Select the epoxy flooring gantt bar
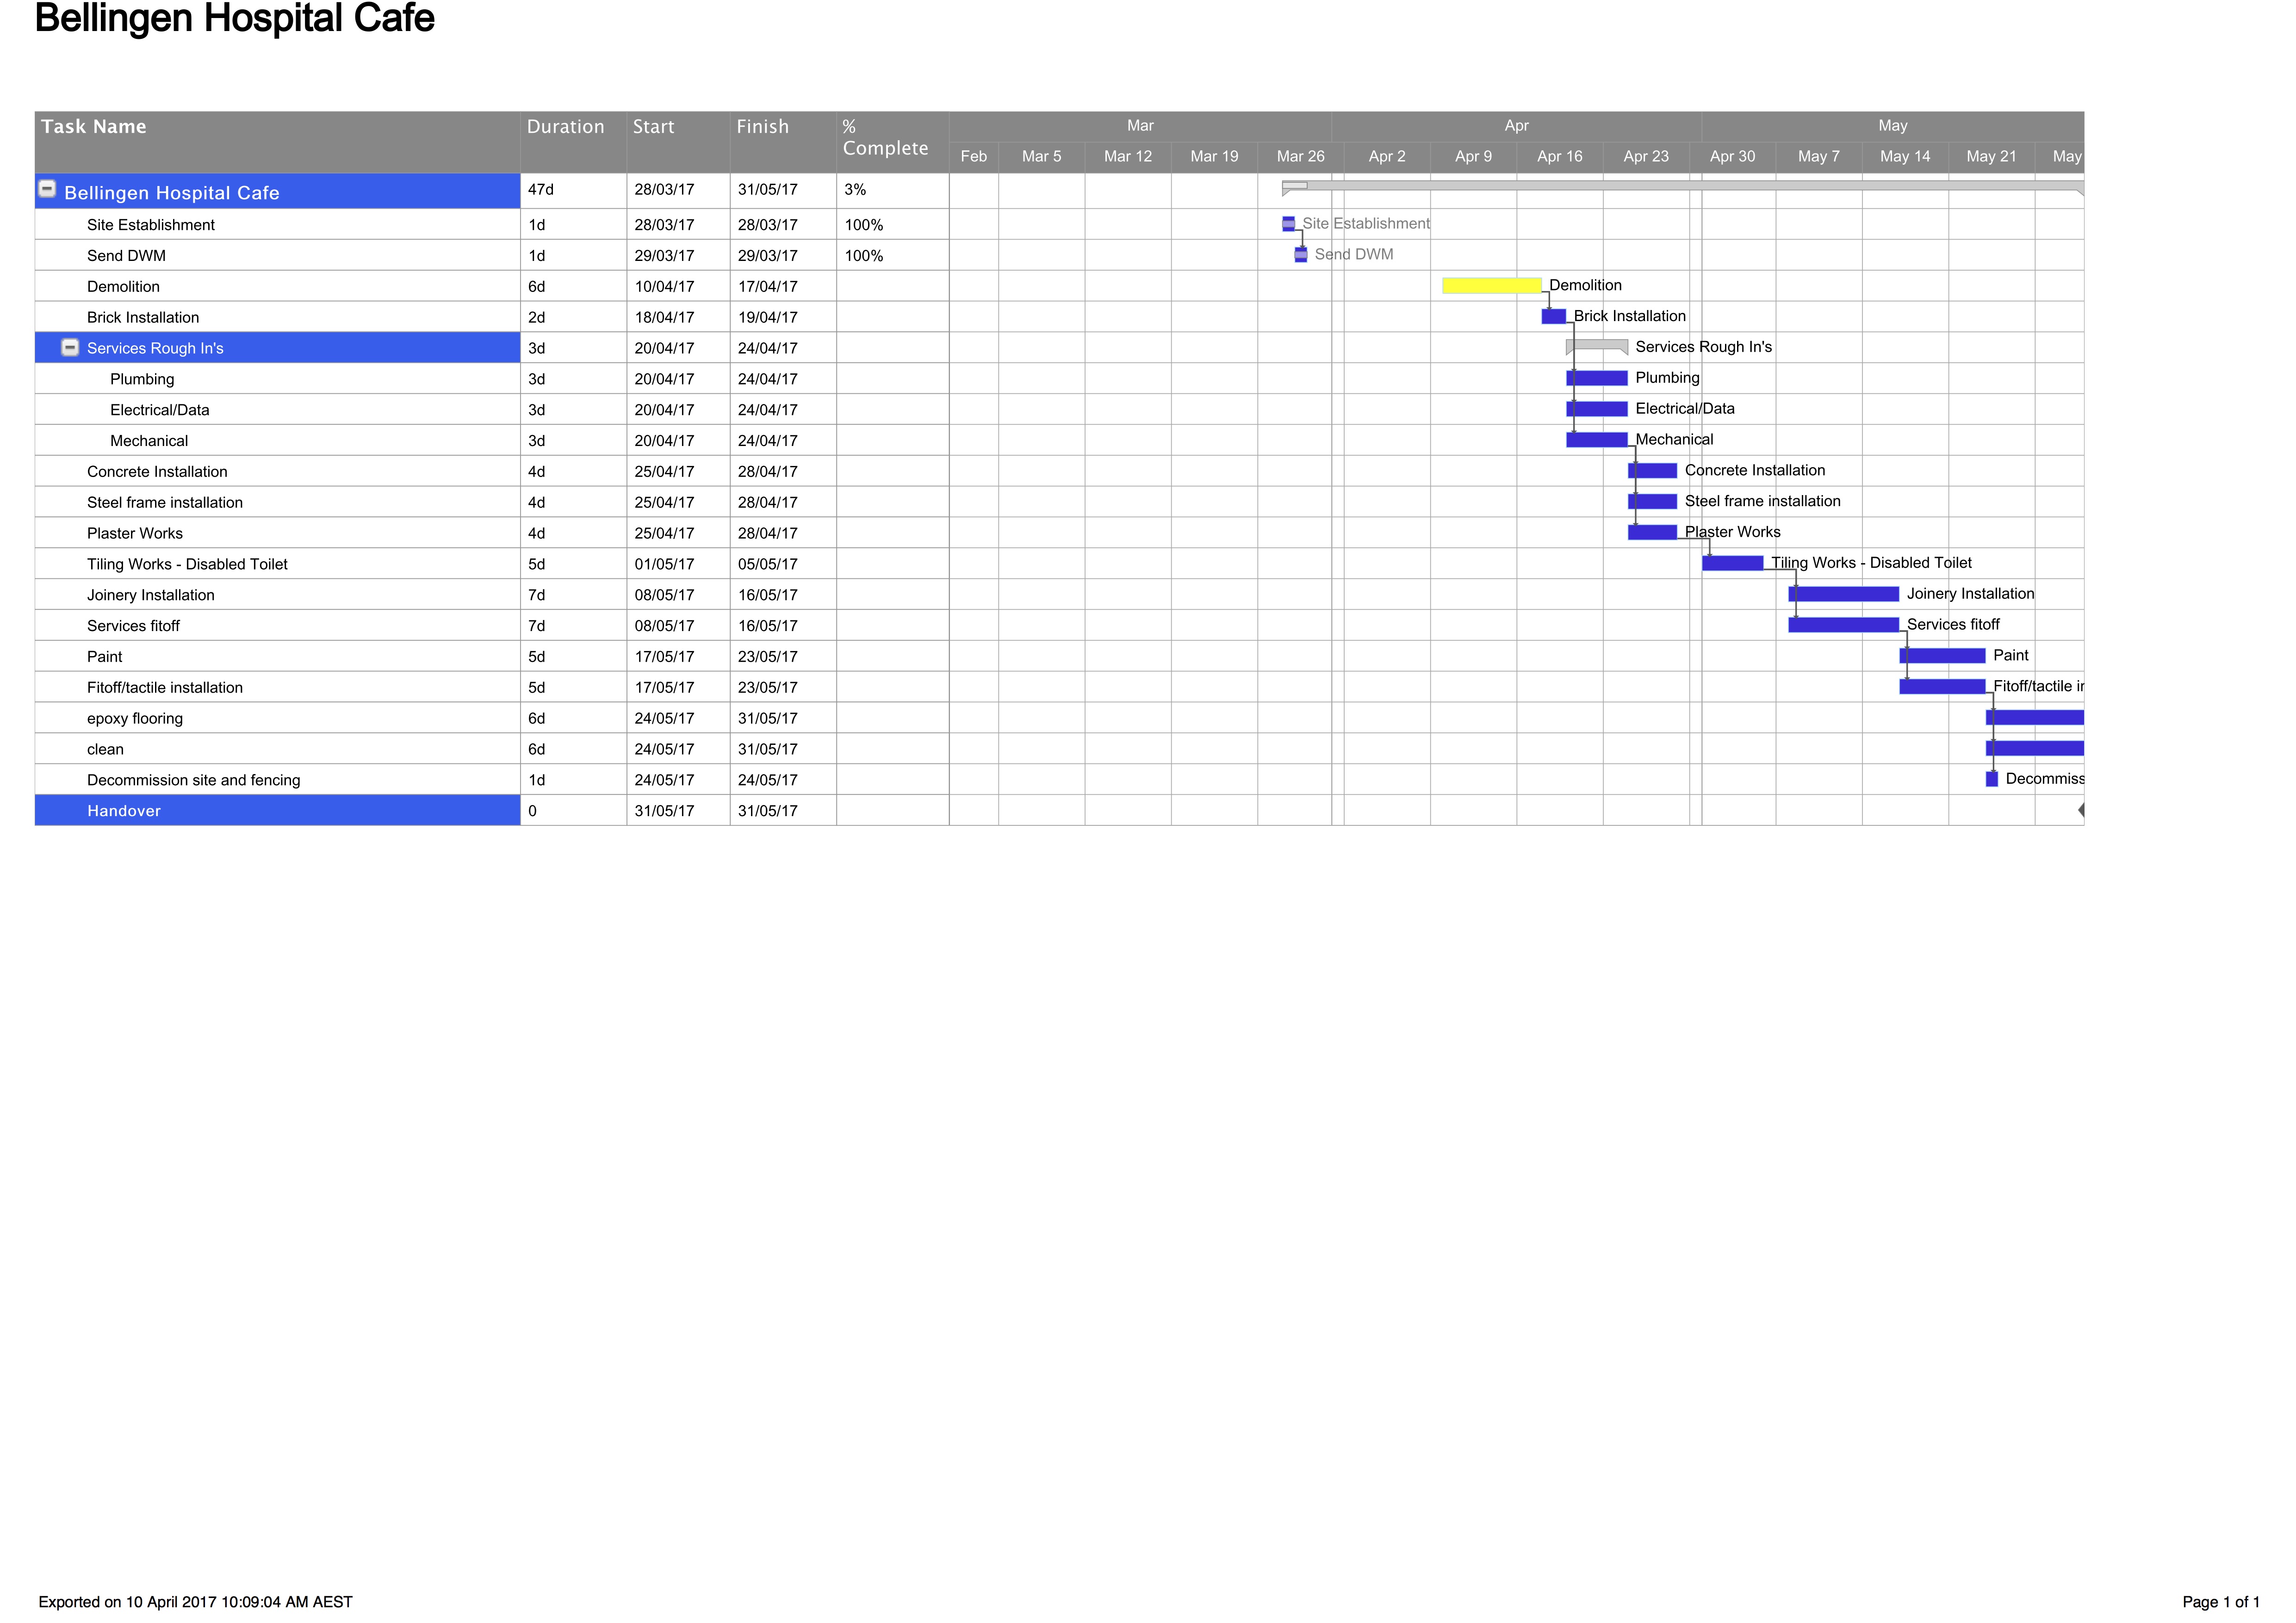 pos(2035,718)
